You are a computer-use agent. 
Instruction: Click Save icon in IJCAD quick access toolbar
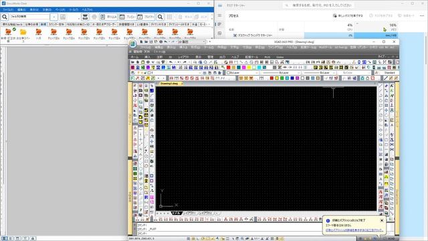coord(151,42)
